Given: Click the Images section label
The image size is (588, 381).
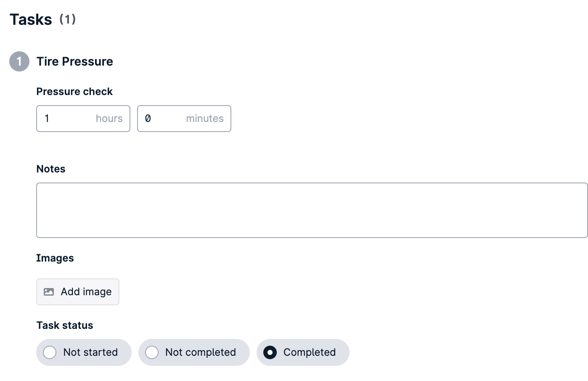Looking at the screenshot, I should [x=55, y=258].
